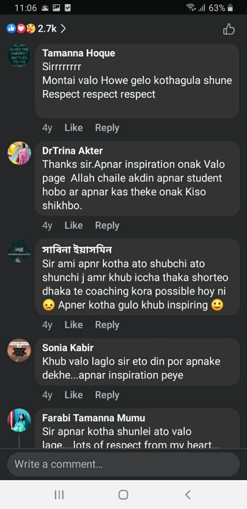This screenshot has width=247, height=509.
Task: Open the Android recent apps icon
Action: (59, 494)
